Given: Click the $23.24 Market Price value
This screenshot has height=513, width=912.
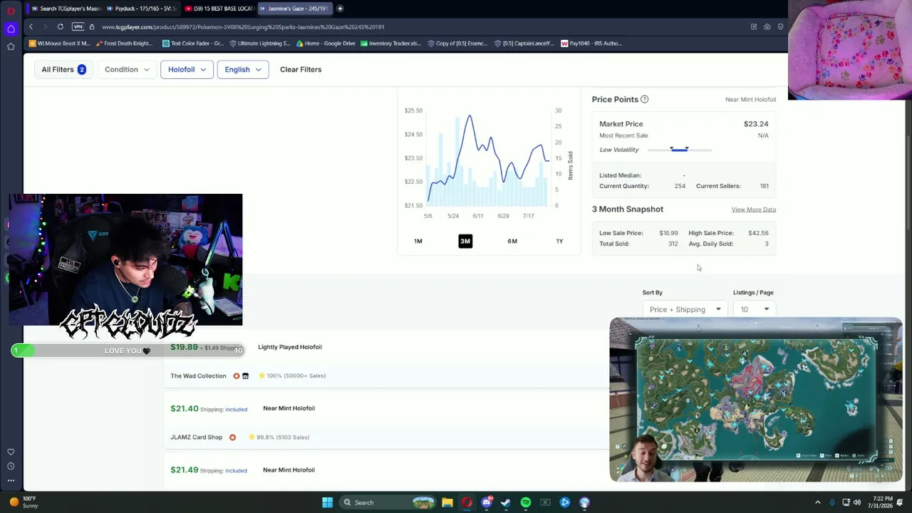Looking at the screenshot, I should pyautogui.click(x=756, y=124).
